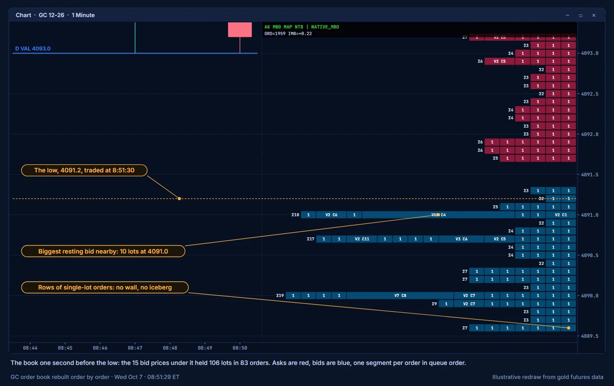Screen dimensions: 614x386
Task: Click the 4090.0 price axis label
Action: coord(590,296)
